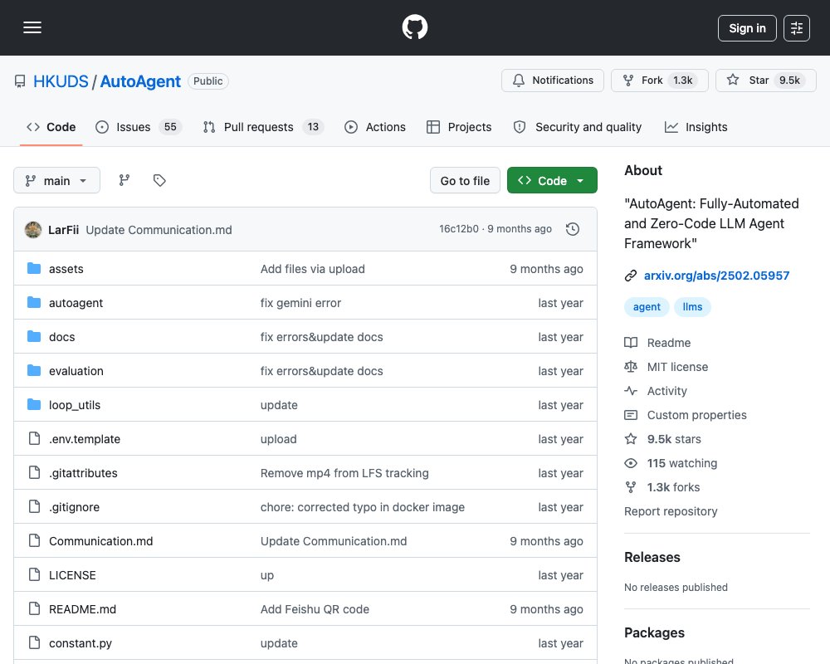Fork the repository with the Fork button
Screen dimensions: 830x664
click(659, 81)
